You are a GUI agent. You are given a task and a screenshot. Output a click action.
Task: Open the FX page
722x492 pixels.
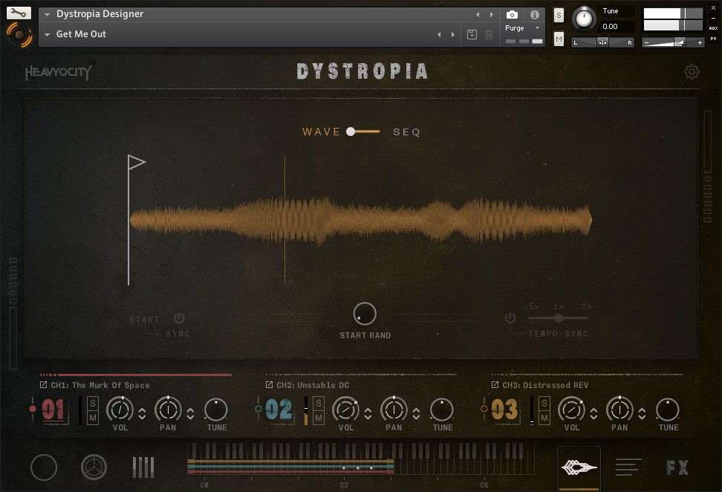677,467
